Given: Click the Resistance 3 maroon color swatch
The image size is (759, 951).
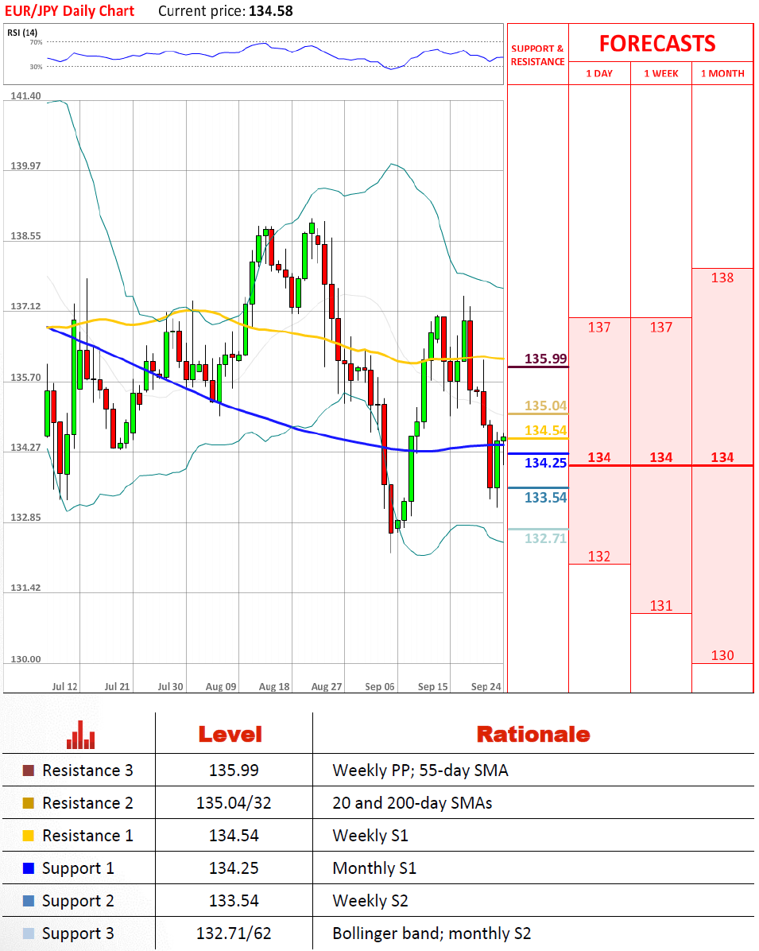Looking at the screenshot, I should click(x=29, y=771).
